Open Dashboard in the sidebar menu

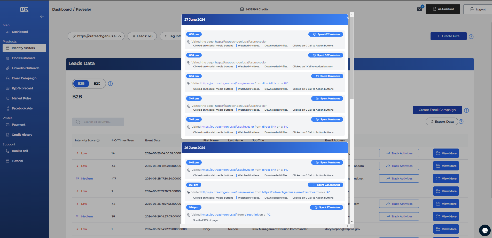coord(20,32)
